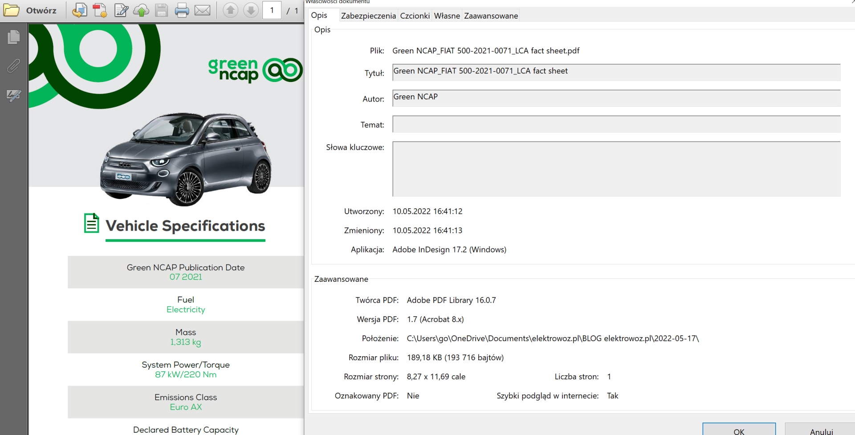Image resolution: width=855 pixels, height=435 pixels.
Task: Click the file location path under Położenie
Action: coord(553,338)
